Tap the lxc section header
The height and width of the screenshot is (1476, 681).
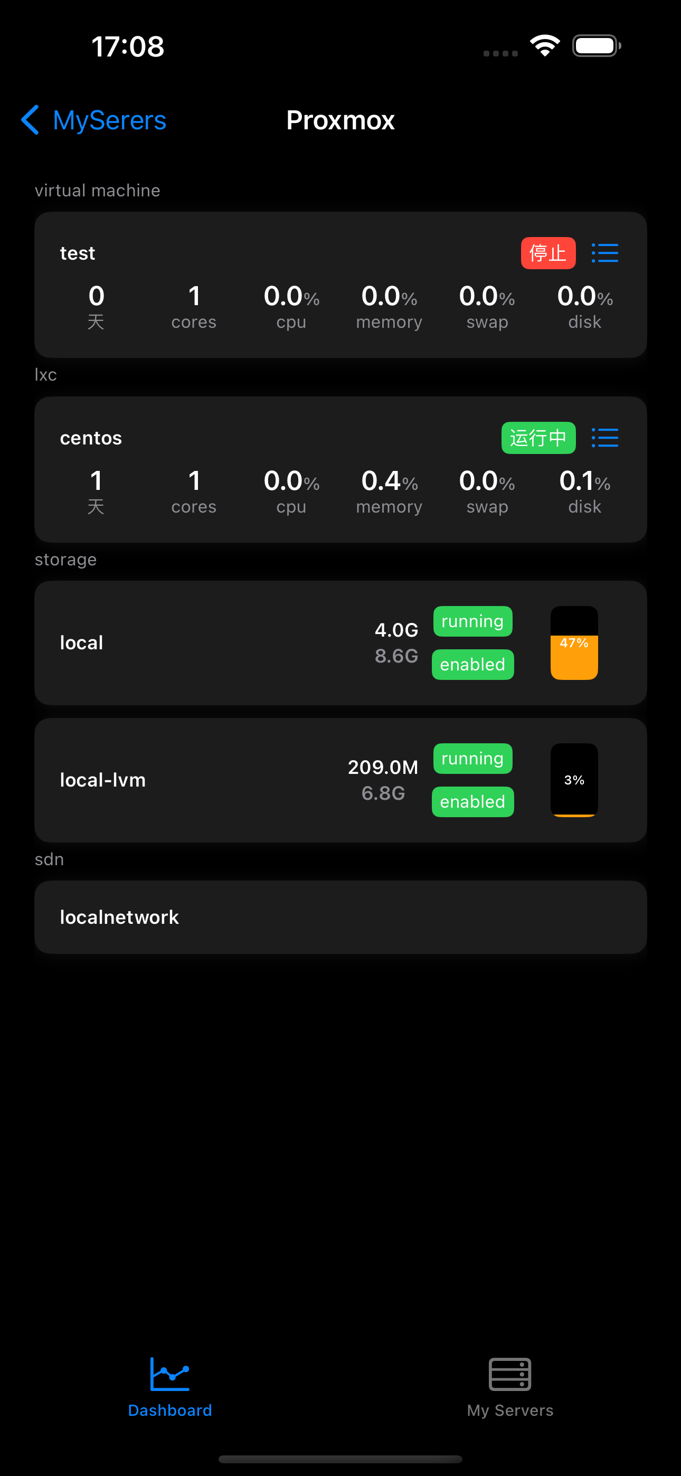click(46, 375)
